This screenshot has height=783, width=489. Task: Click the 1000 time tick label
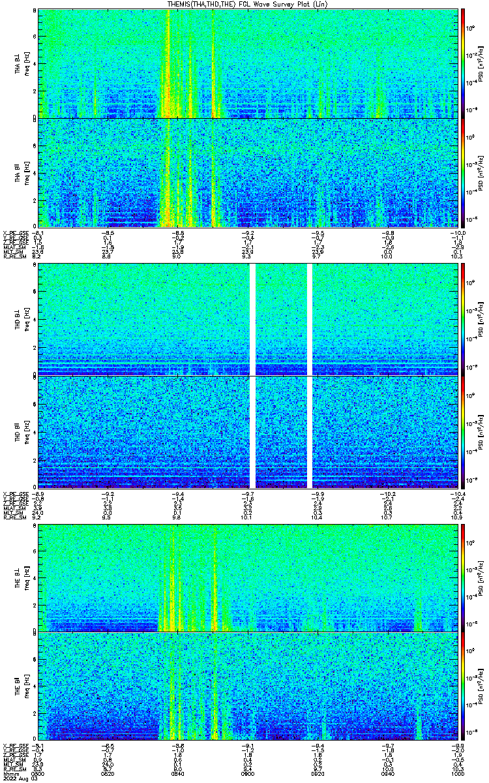click(x=457, y=773)
